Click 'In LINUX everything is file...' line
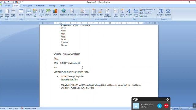This screenshot has width=196, height=110. click(73, 76)
